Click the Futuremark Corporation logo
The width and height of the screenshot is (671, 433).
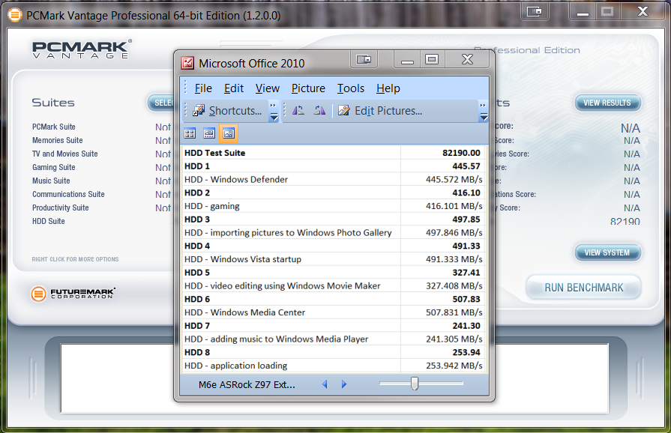tap(73, 293)
